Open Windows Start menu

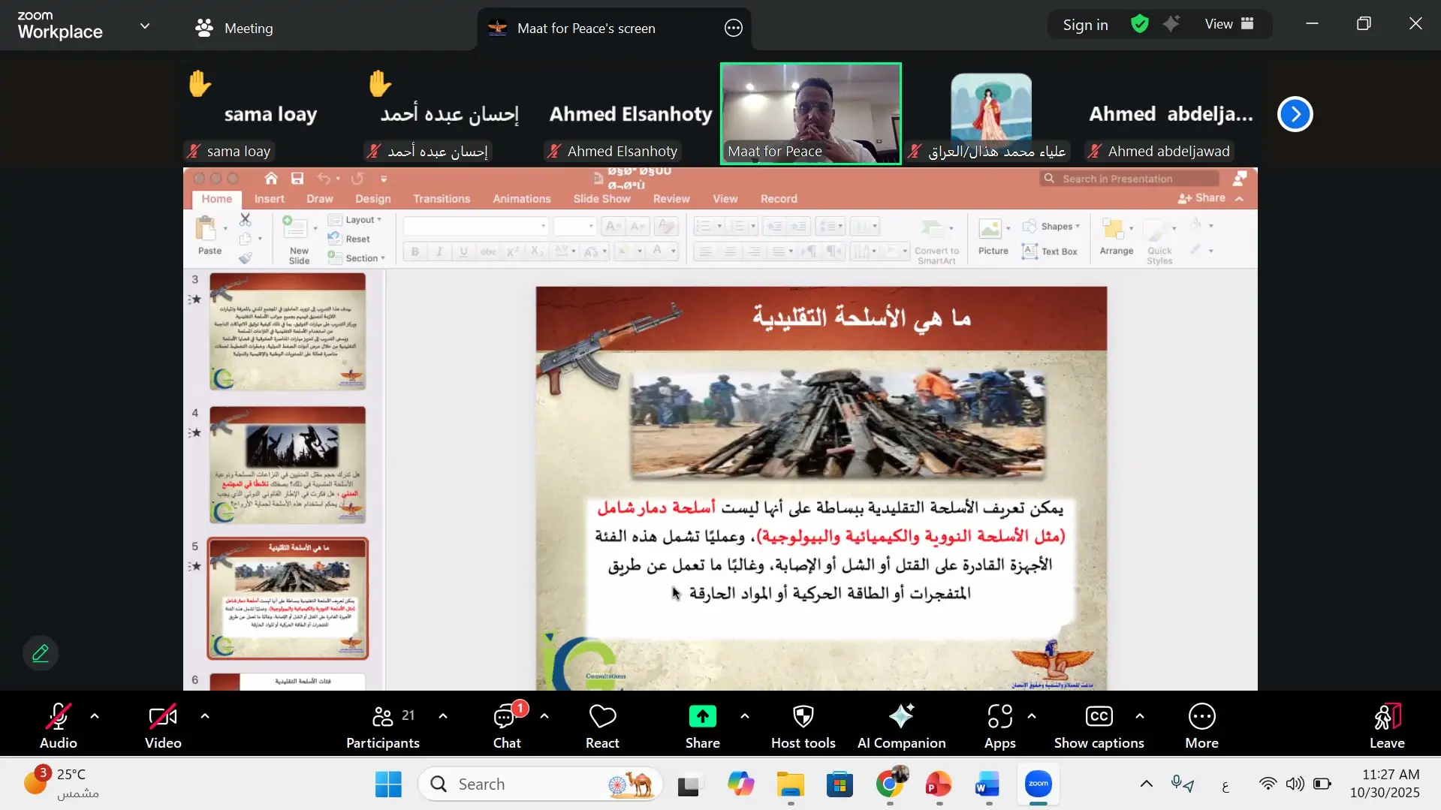(388, 784)
